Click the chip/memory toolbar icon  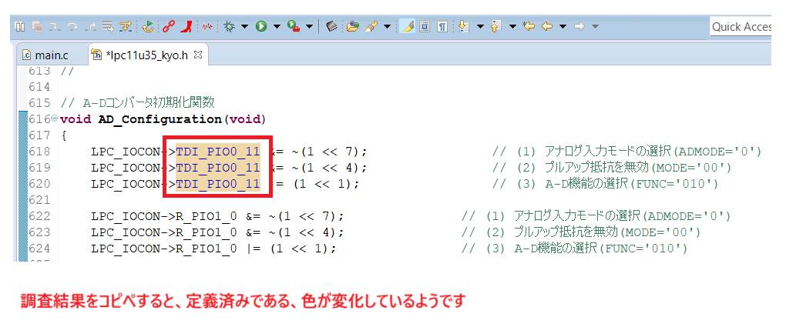[331, 26]
